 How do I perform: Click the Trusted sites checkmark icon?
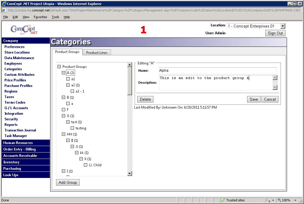point(223,200)
